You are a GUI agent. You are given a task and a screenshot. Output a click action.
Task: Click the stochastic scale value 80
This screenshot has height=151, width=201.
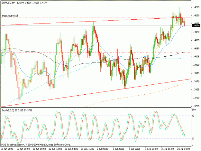[193, 116]
